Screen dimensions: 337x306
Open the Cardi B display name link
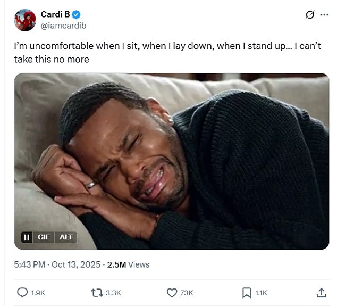click(55, 14)
